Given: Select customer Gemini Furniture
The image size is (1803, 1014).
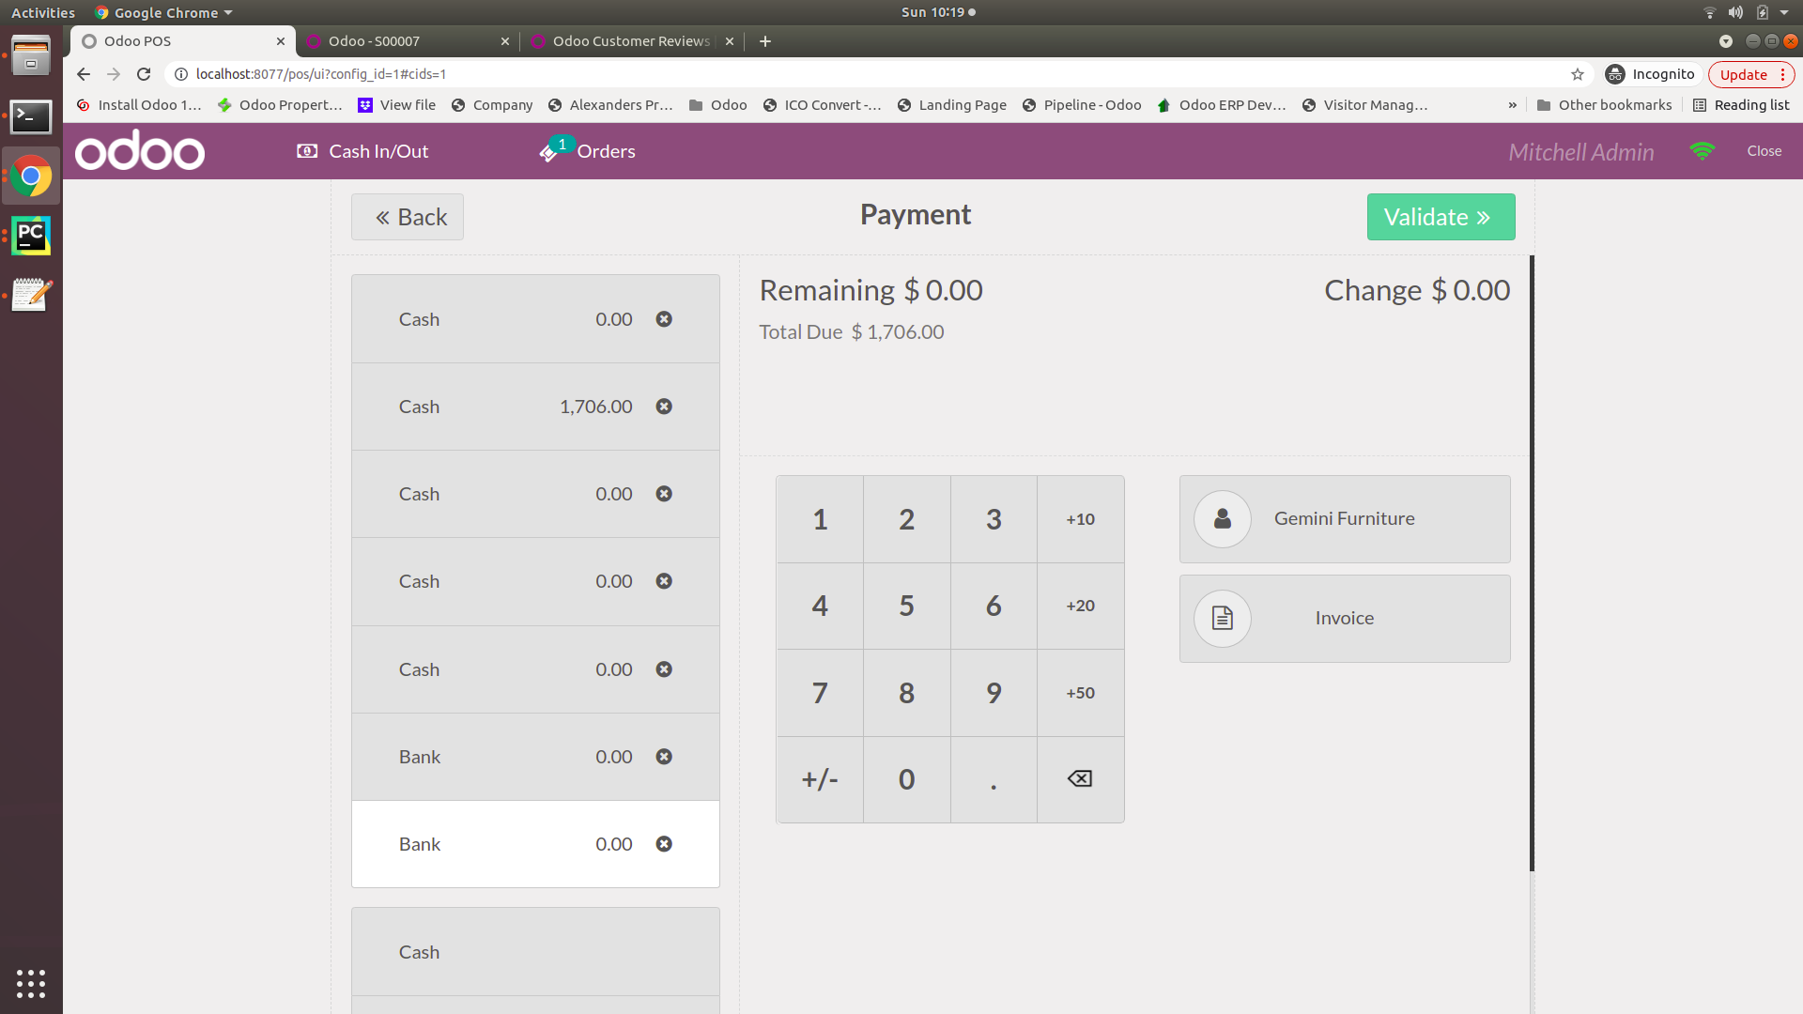Looking at the screenshot, I should pyautogui.click(x=1344, y=518).
